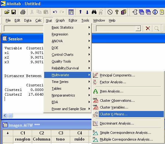The height and width of the screenshot is (144, 165).
Task: Expand the EDA submenu
Action: (67, 102)
